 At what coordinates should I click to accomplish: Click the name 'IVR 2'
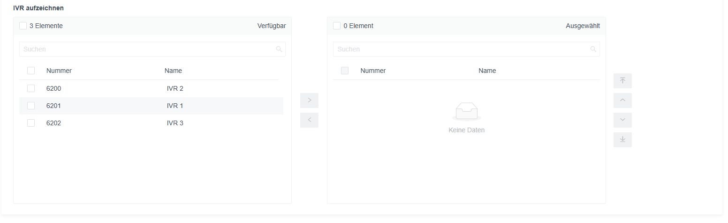pos(175,88)
